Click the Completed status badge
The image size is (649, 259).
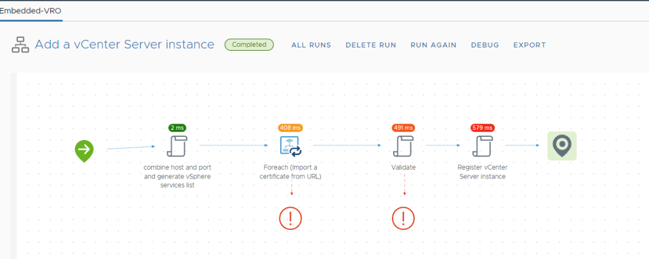[249, 45]
